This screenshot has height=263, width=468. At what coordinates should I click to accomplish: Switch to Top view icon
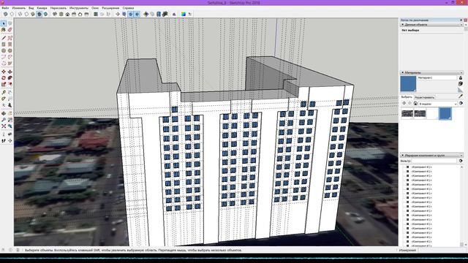(61, 14)
